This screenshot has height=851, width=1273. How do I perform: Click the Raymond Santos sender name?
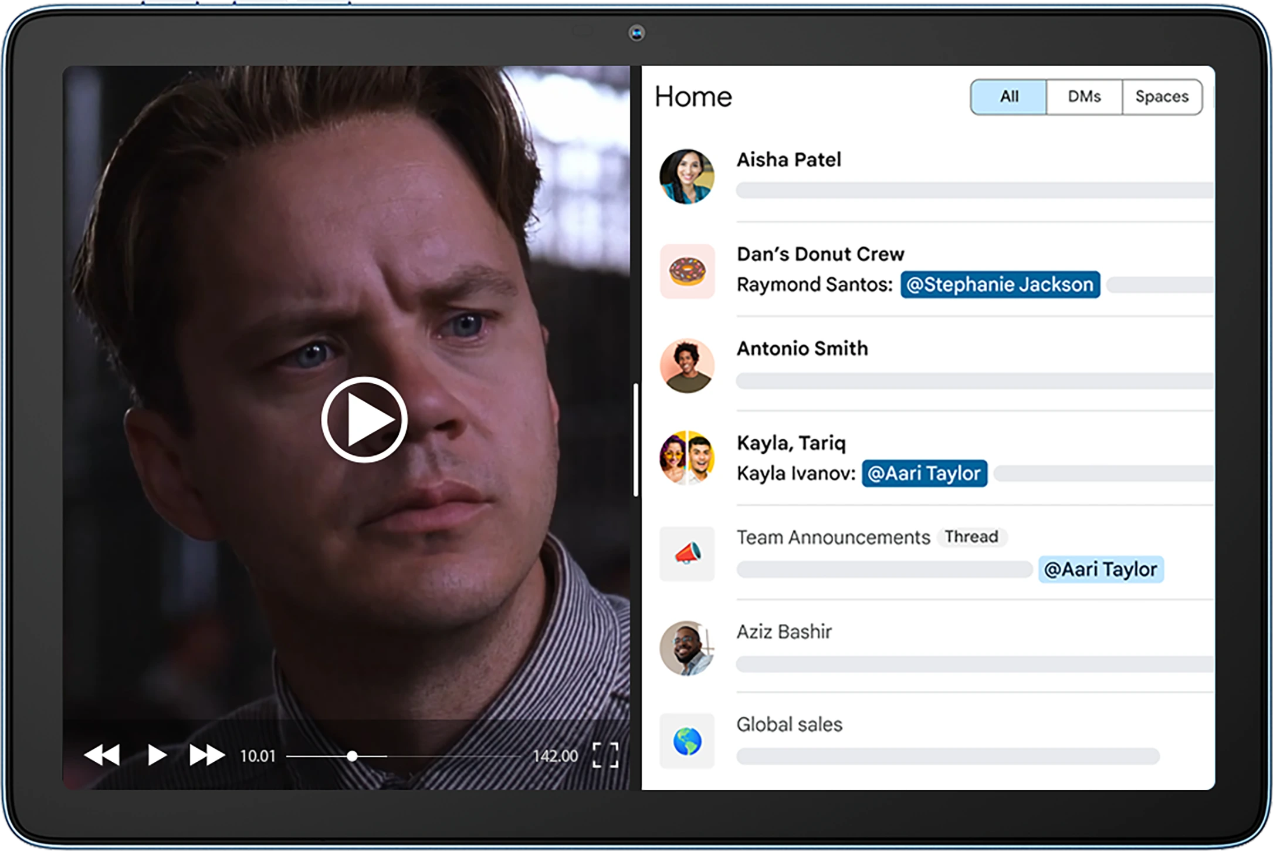point(815,285)
